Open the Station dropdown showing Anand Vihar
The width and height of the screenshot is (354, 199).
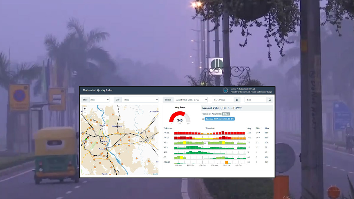click(x=190, y=100)
